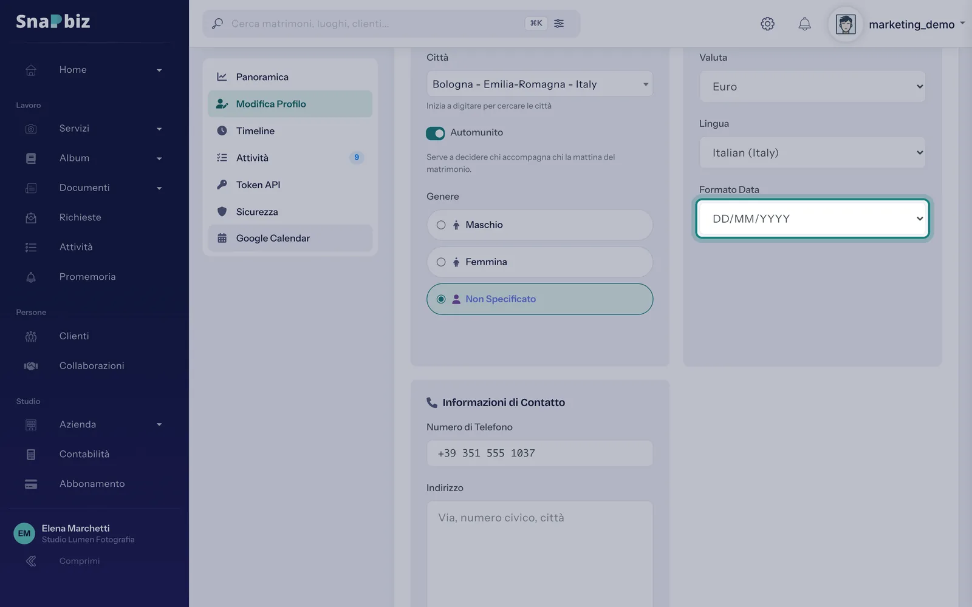The width and height of the screenshot is (972, 607).
Task: Open the Formato Data dropdown
Action: [x=812, y=219]
